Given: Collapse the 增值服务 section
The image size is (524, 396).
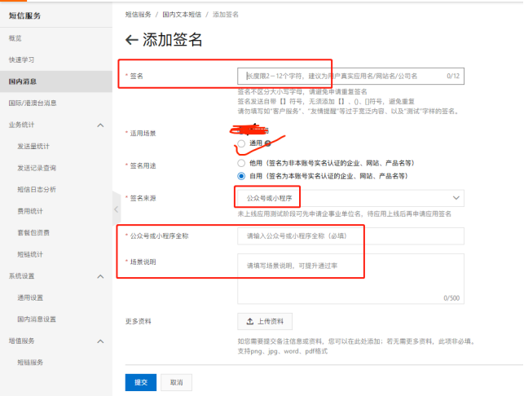Looking at the screenshot, I should [100, 341].
